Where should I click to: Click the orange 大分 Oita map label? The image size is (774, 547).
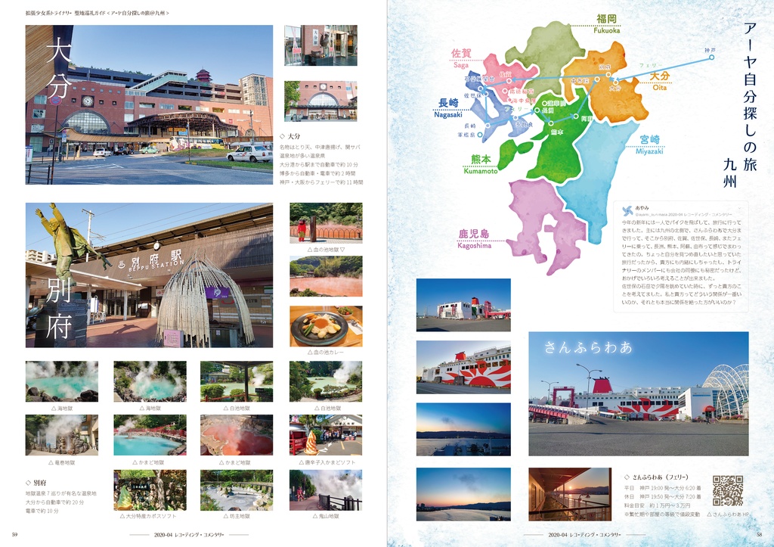tap(659, 81)
